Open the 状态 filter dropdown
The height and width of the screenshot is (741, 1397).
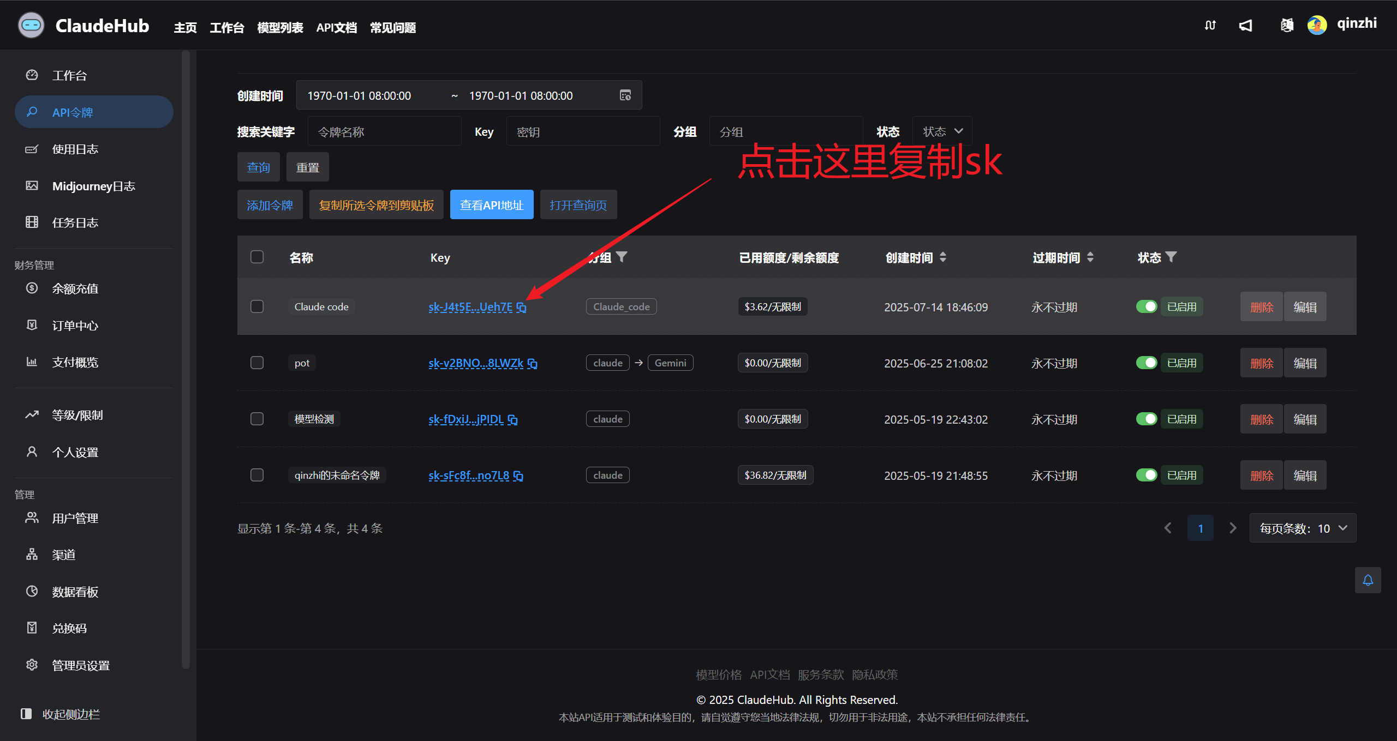[x=942, y=131]
